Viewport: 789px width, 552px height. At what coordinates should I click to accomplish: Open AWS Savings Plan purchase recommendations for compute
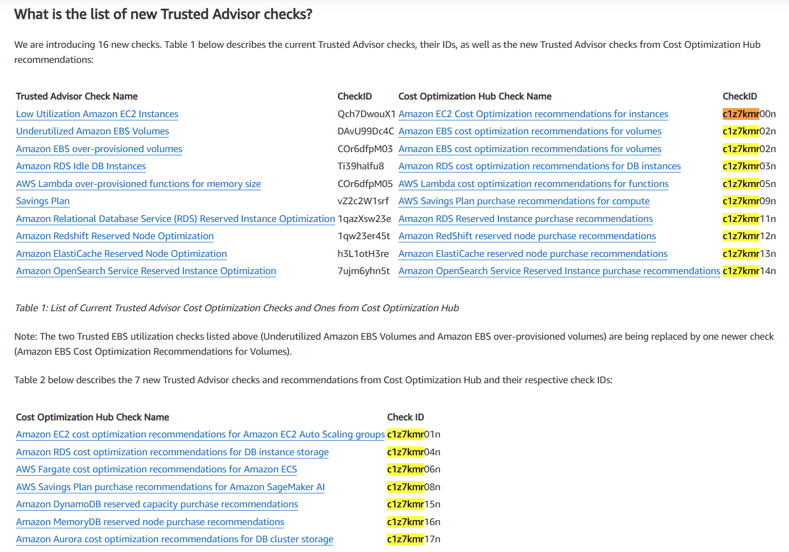coord(524,201)
